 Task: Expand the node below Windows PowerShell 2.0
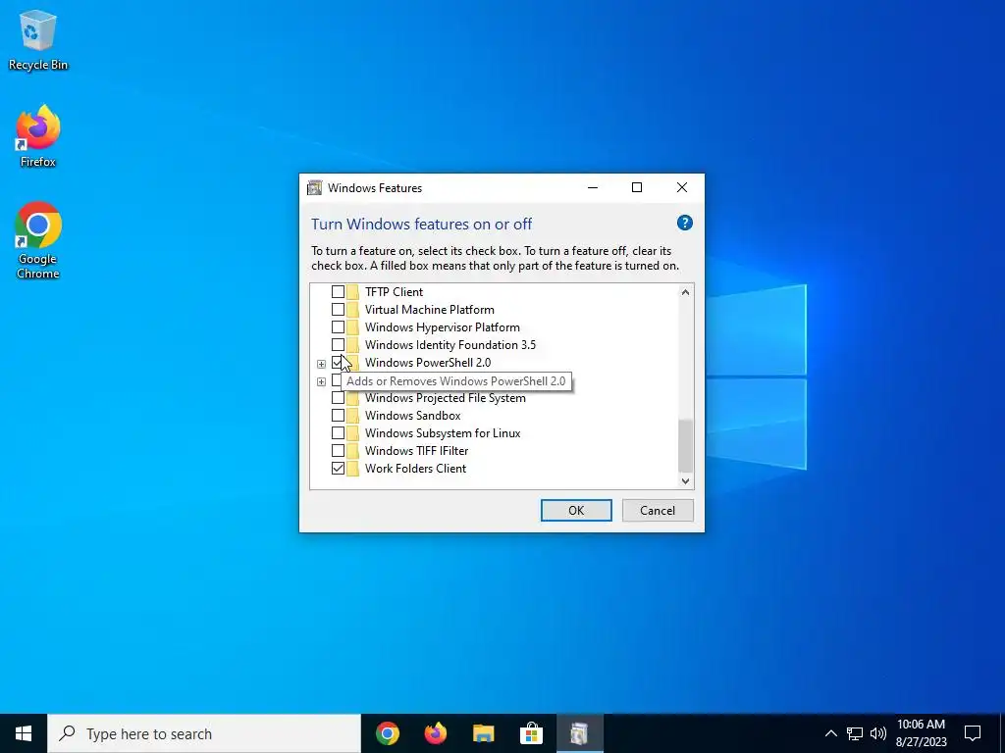tap(321, 381)
